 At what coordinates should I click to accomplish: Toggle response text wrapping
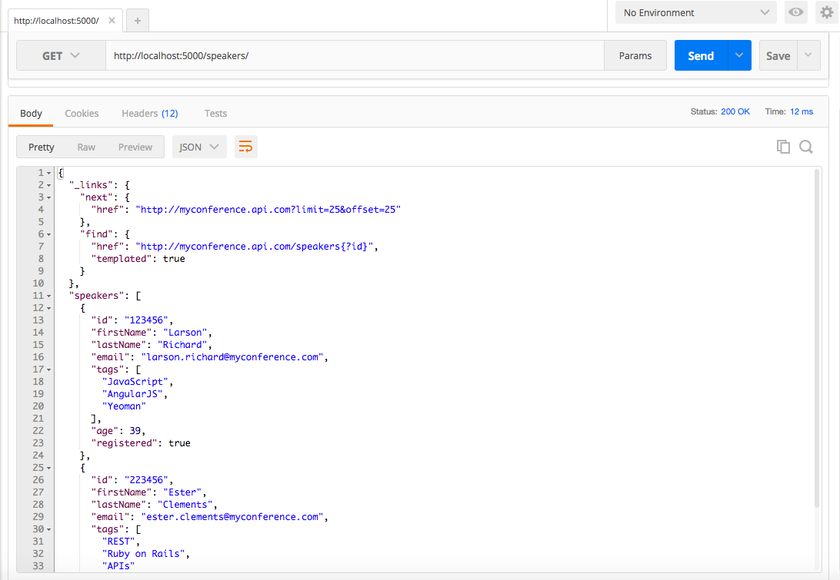click(245, 146)
